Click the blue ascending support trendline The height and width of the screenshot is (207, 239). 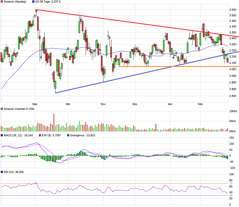tap(147, 72)
